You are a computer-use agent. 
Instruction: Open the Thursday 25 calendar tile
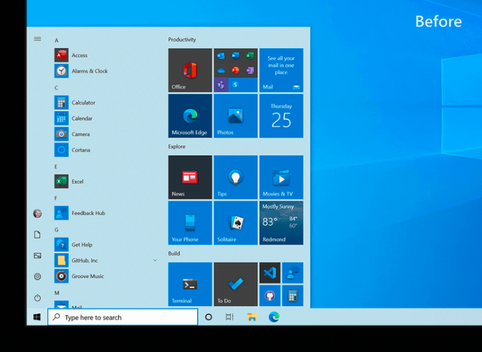281,116
